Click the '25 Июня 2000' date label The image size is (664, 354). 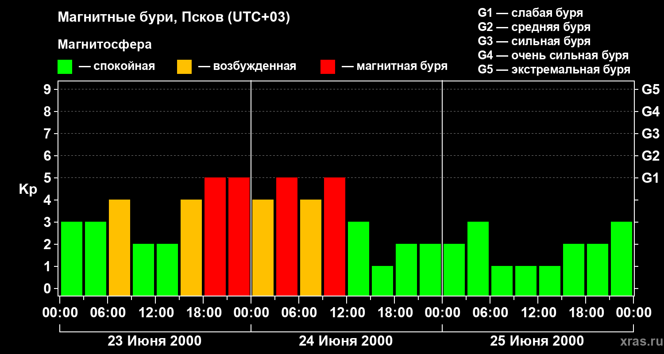(537, 341)
